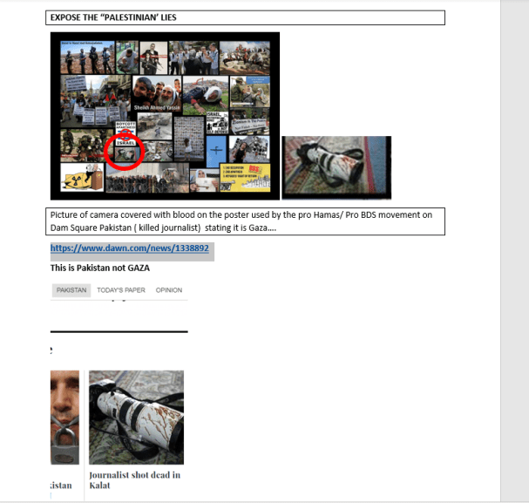This screenshot has height=503, width=529.
Task: Click the vertical scrollbar track on the right
Action: (514, 262)
